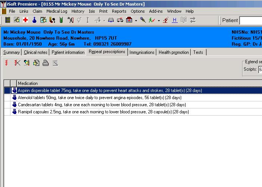262x187 pixels.
Task: Switch to the Summary tab
Action: click(x=11, y=52)
